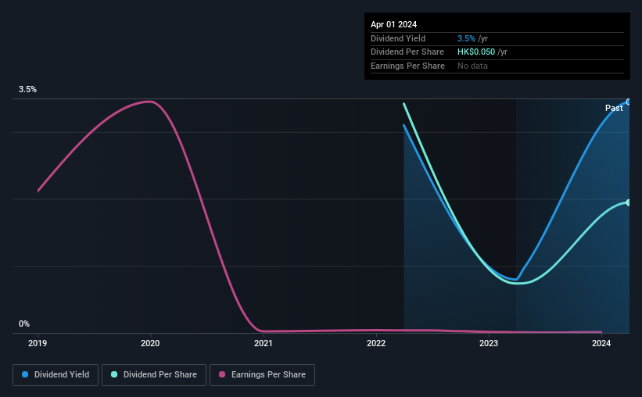Select the 2020 x-axis label

coord(150,343)
